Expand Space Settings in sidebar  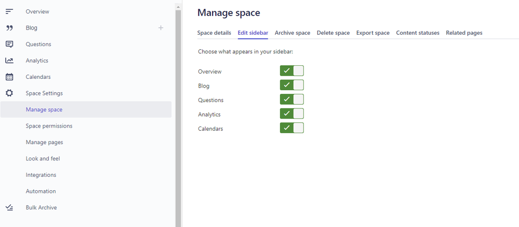coord(44,93)
